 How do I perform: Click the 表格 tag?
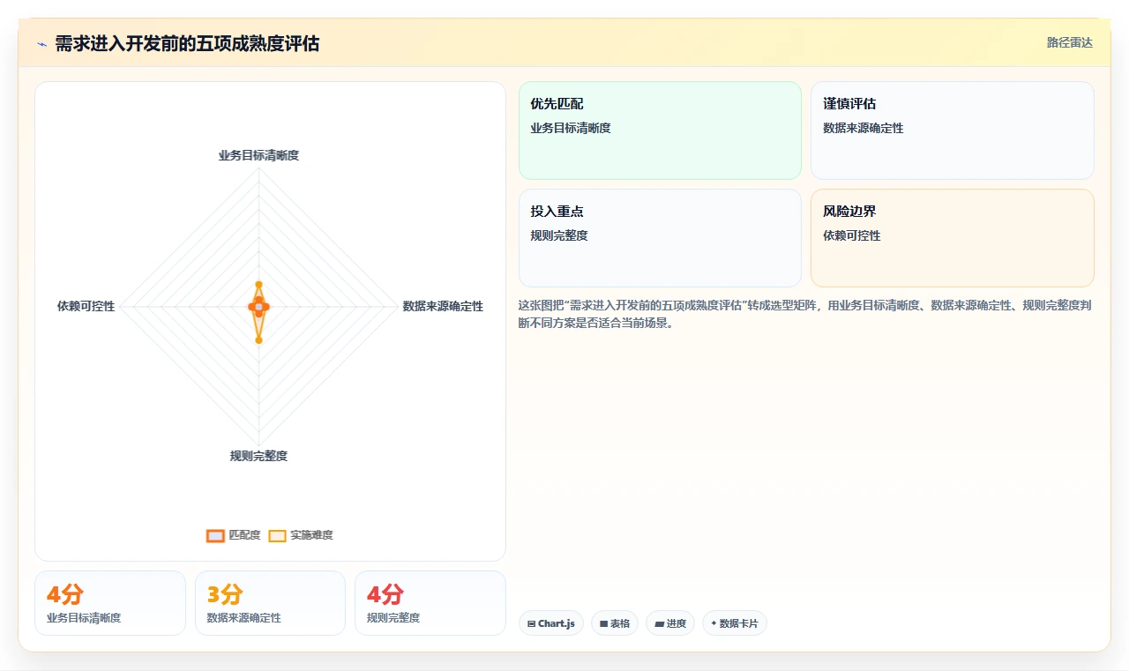[615, 623]
